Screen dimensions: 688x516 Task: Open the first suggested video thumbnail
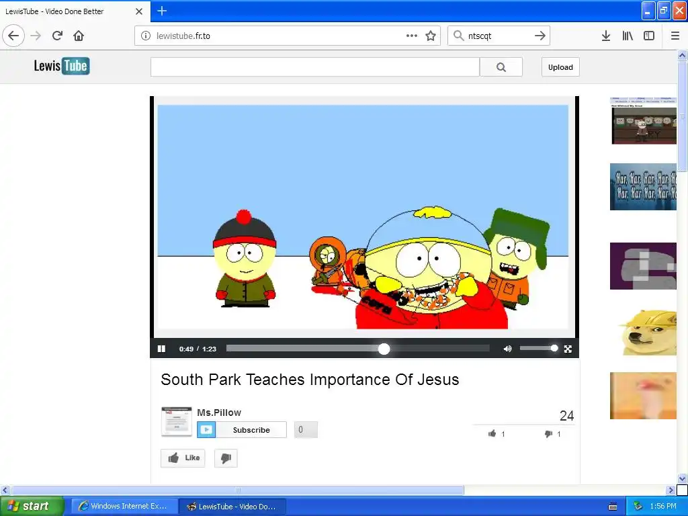[x=643, y=121]
